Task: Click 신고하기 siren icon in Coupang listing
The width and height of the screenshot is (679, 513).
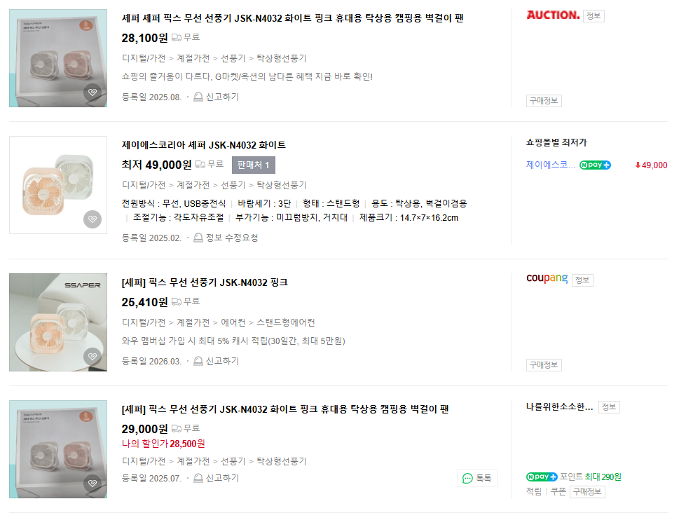Action: click(198, 362)
